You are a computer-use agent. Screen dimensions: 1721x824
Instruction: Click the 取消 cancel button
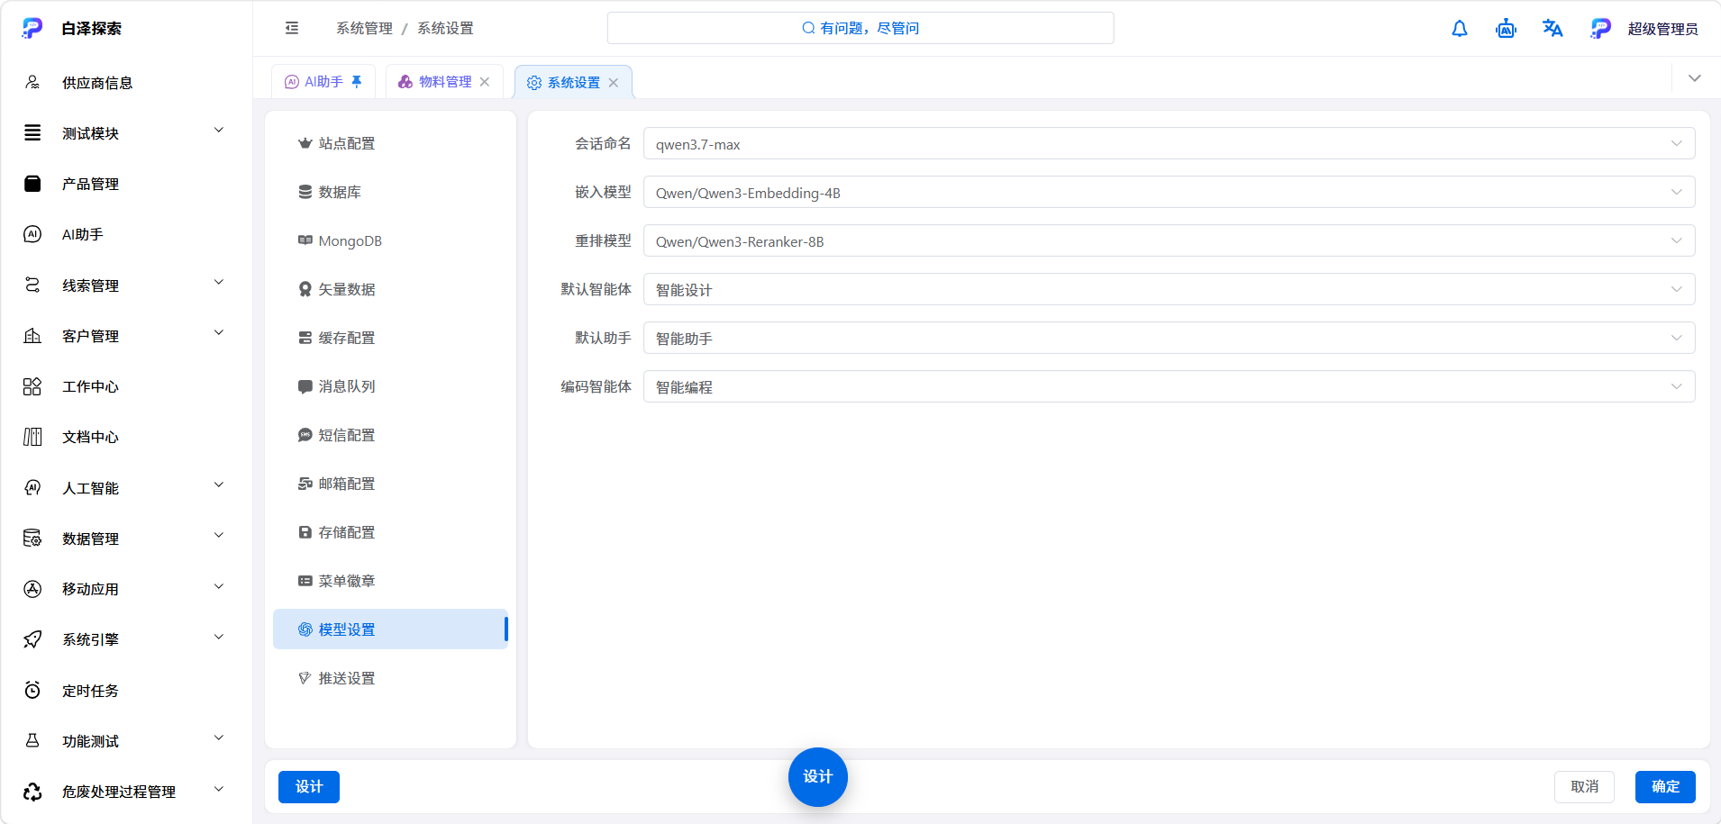(1584, 787)
